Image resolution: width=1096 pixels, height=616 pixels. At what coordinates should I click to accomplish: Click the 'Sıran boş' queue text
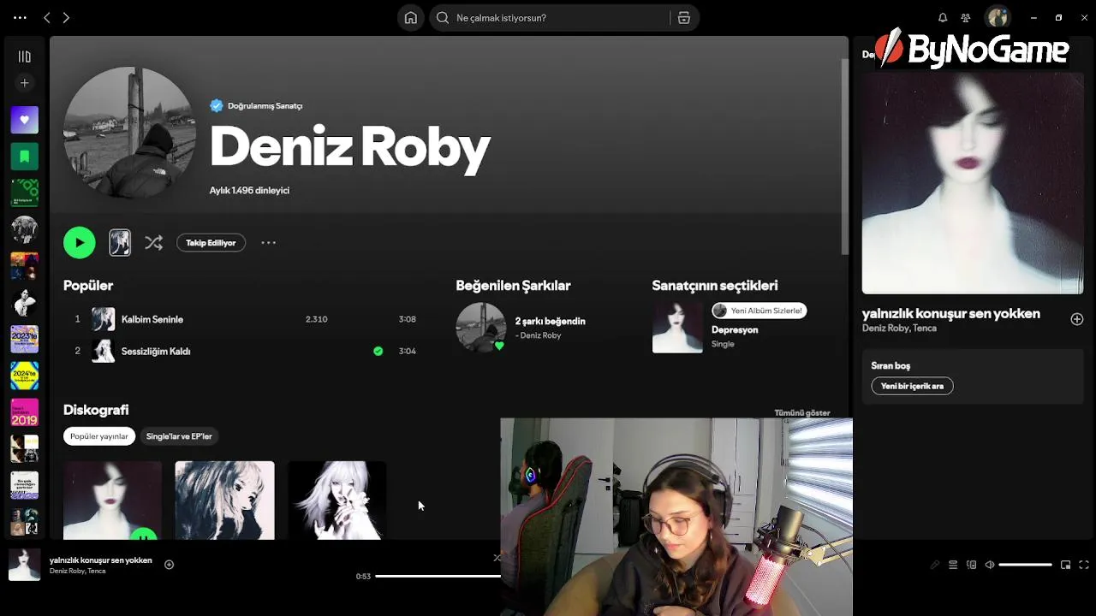[890, 365]
